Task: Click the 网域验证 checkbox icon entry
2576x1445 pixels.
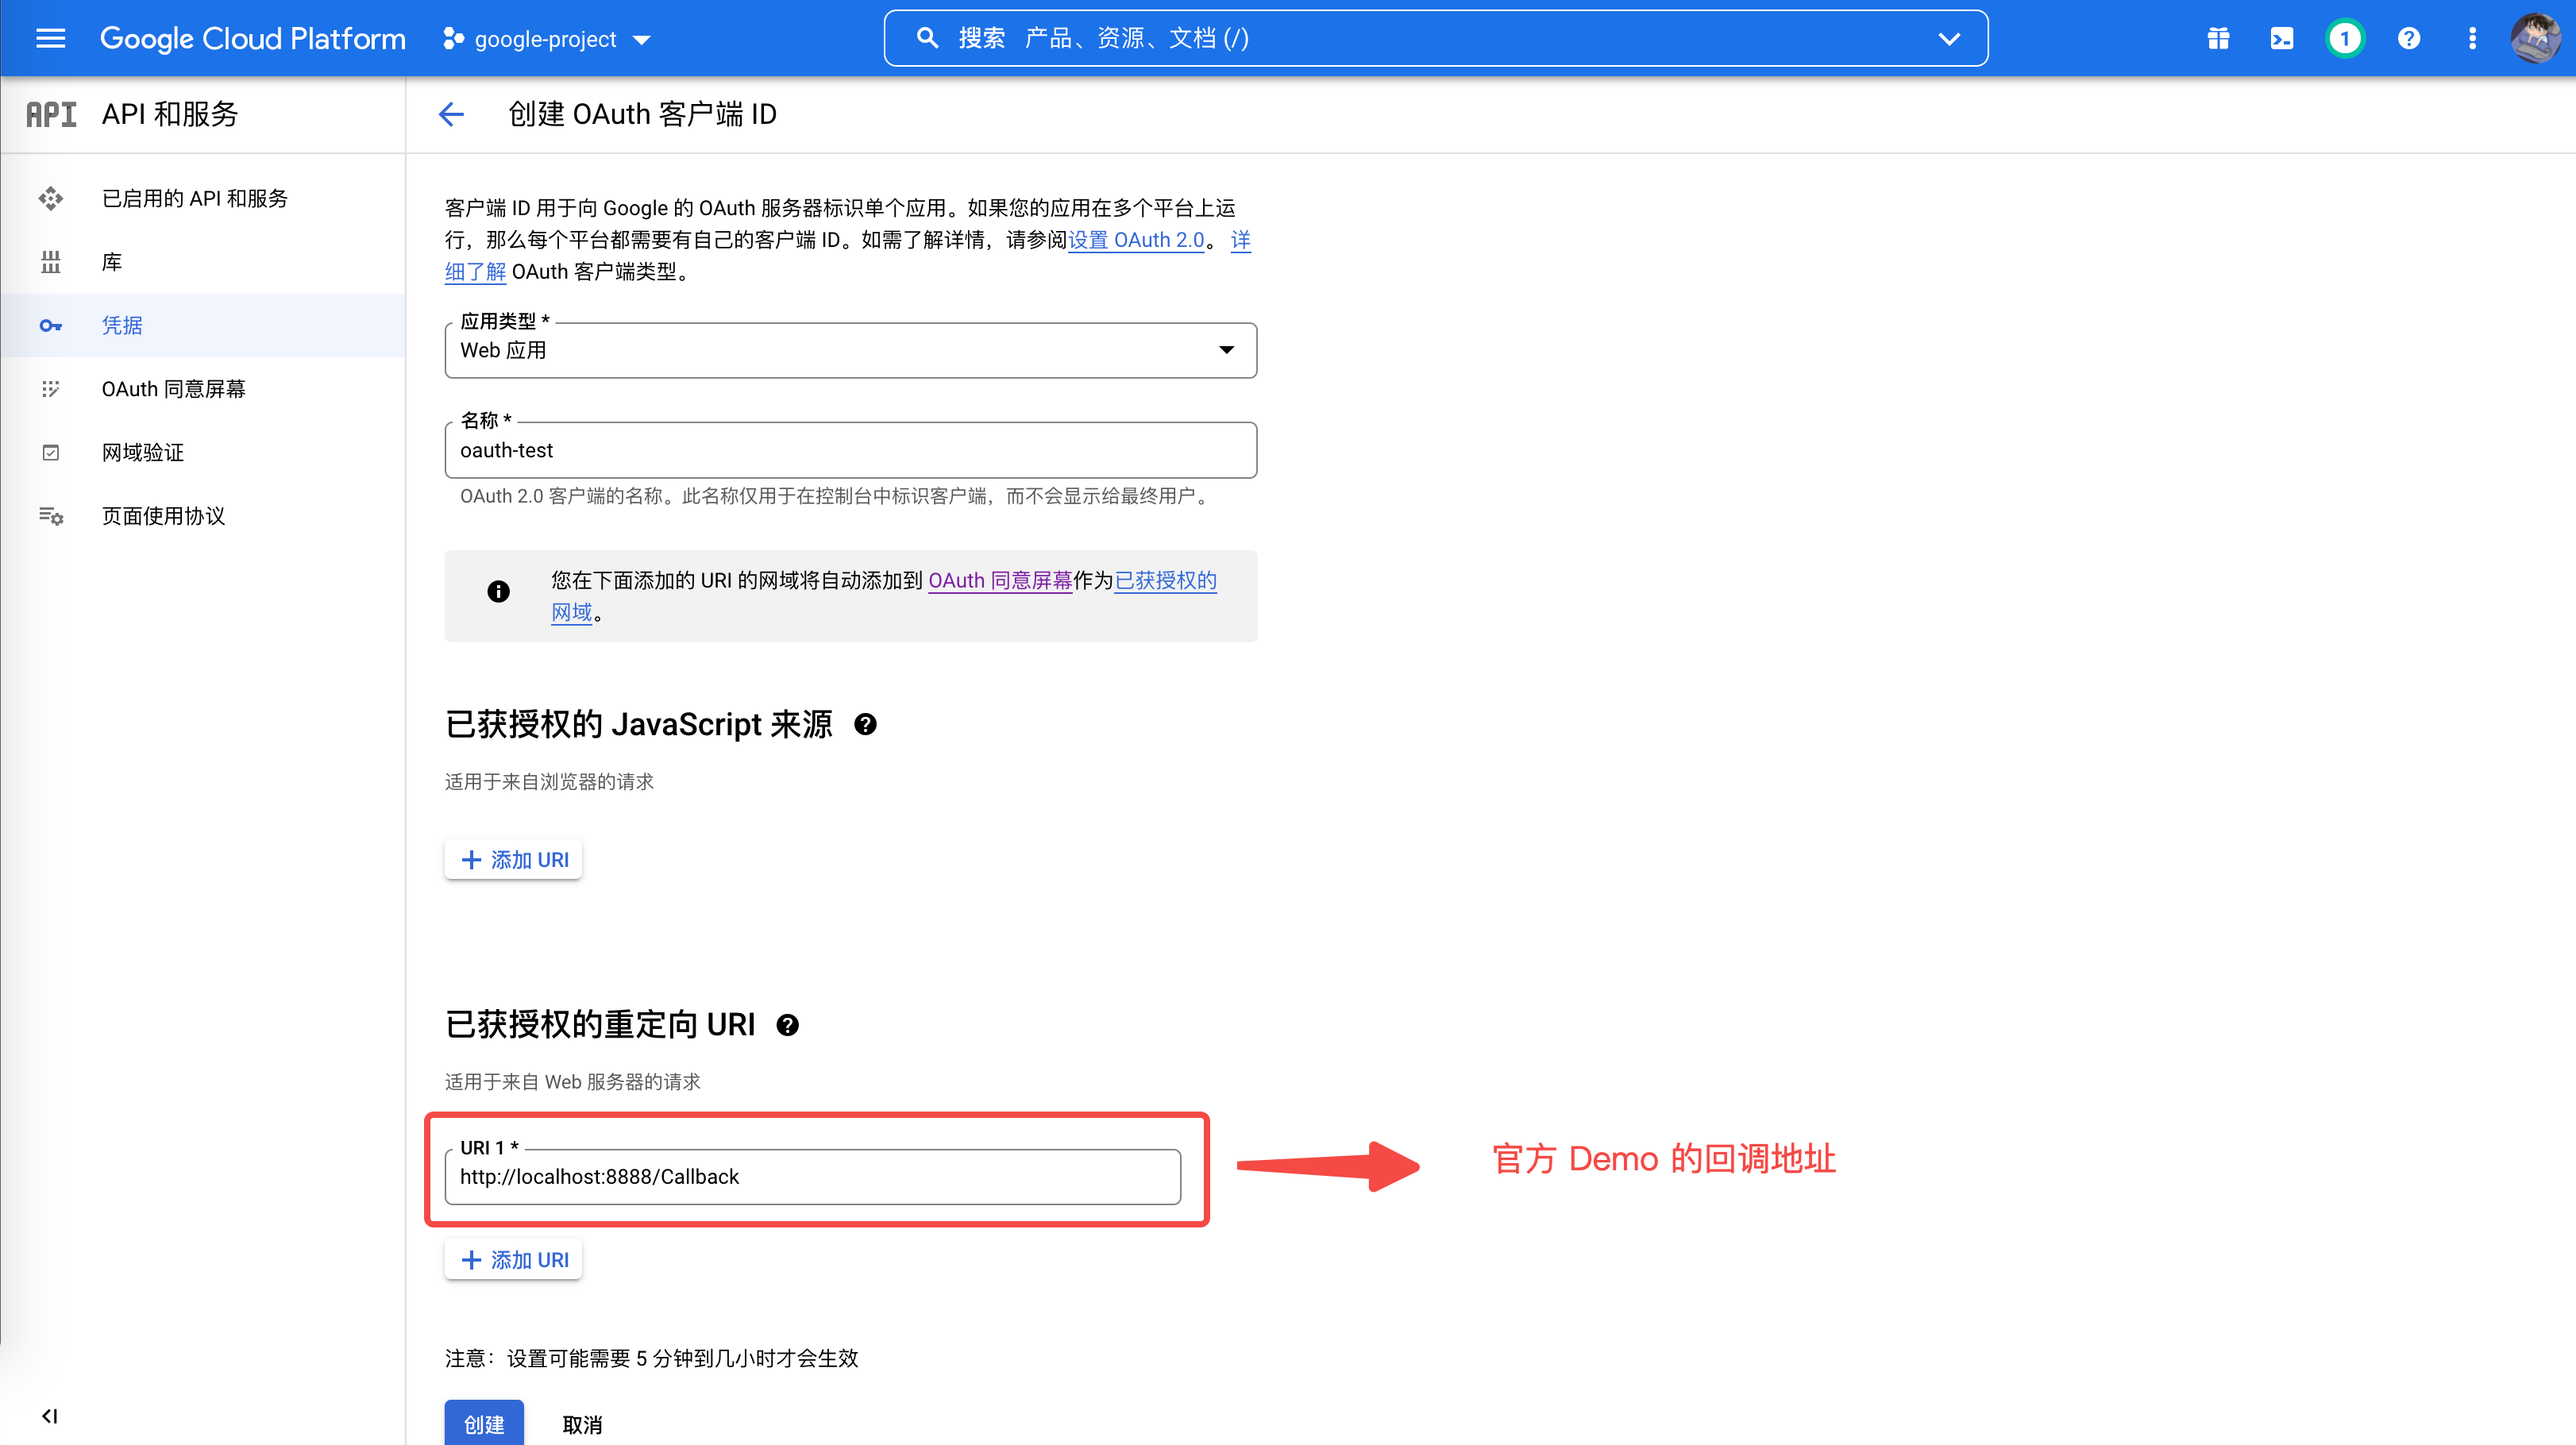Action: coord(51,452)
